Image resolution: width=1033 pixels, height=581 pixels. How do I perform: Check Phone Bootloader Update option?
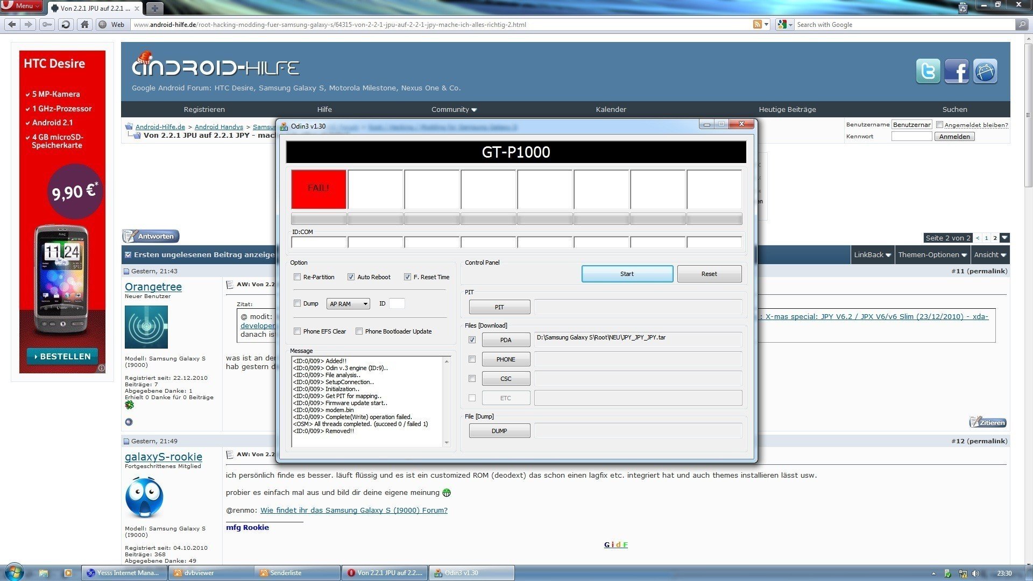point(359,331)
